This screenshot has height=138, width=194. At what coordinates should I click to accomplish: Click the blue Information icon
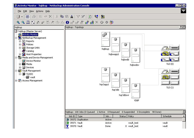click(67, 22)
